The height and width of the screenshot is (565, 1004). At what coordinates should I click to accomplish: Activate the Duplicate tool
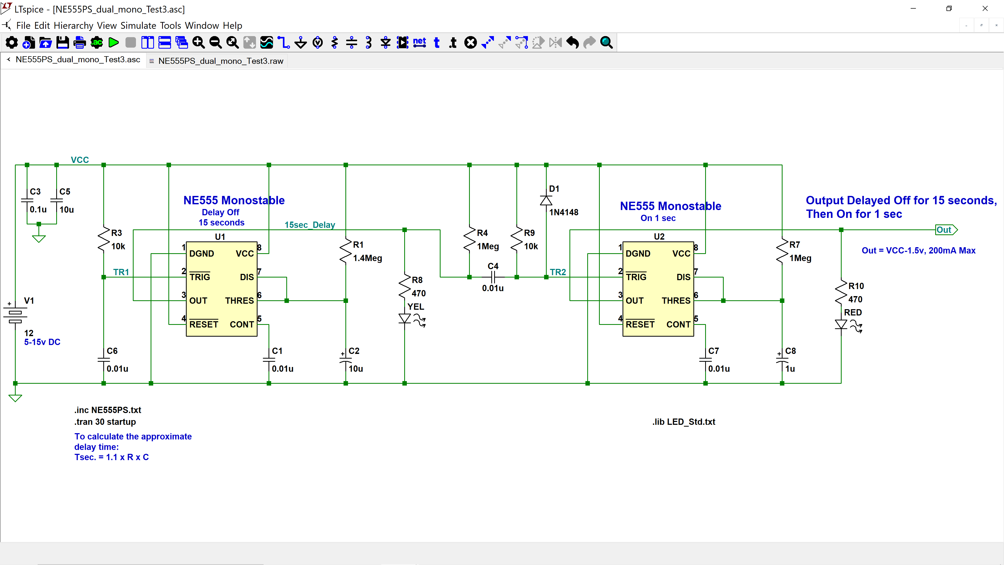coord(488,42)
